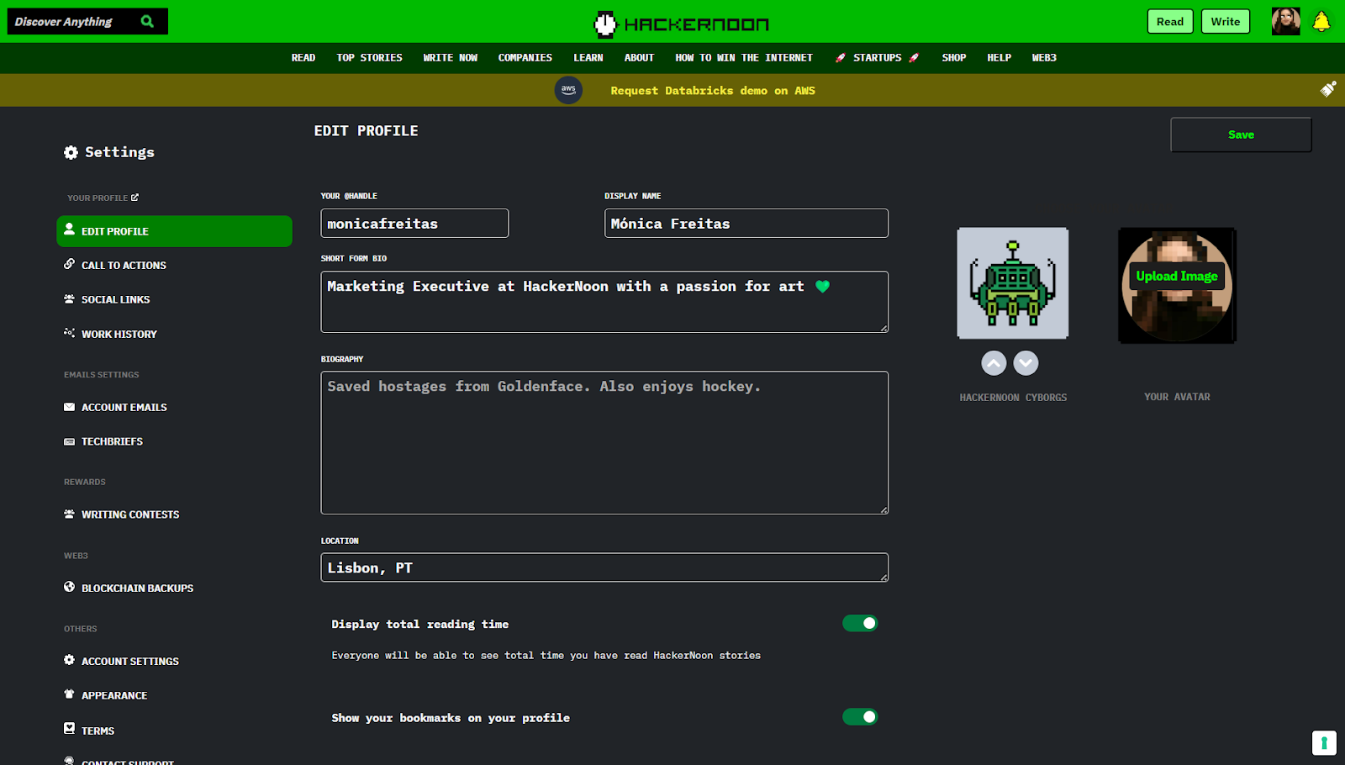The height and width of the screenshot is (765, 1345).
Task: Open SOCIAL LINKS settings
Action: [115, 299]
